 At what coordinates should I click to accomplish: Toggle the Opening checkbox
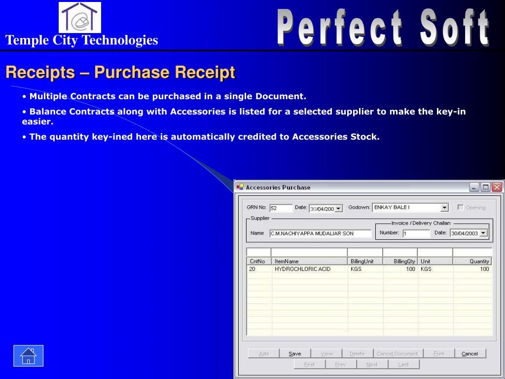461,207
